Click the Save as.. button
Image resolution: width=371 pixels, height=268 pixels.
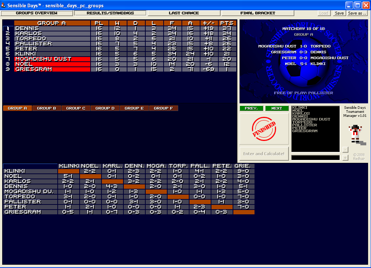(x=357, y=13)
